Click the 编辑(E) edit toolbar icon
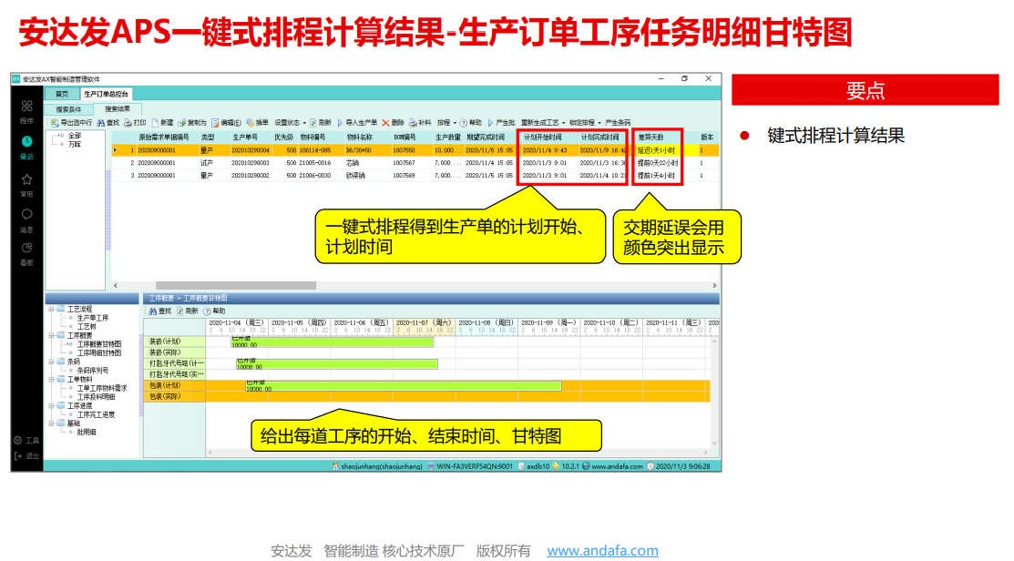 [x=215, y=123]
